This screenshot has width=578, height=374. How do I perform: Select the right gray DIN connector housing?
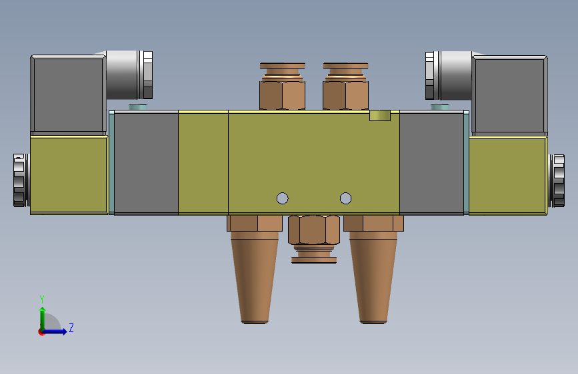pos(510,95)
